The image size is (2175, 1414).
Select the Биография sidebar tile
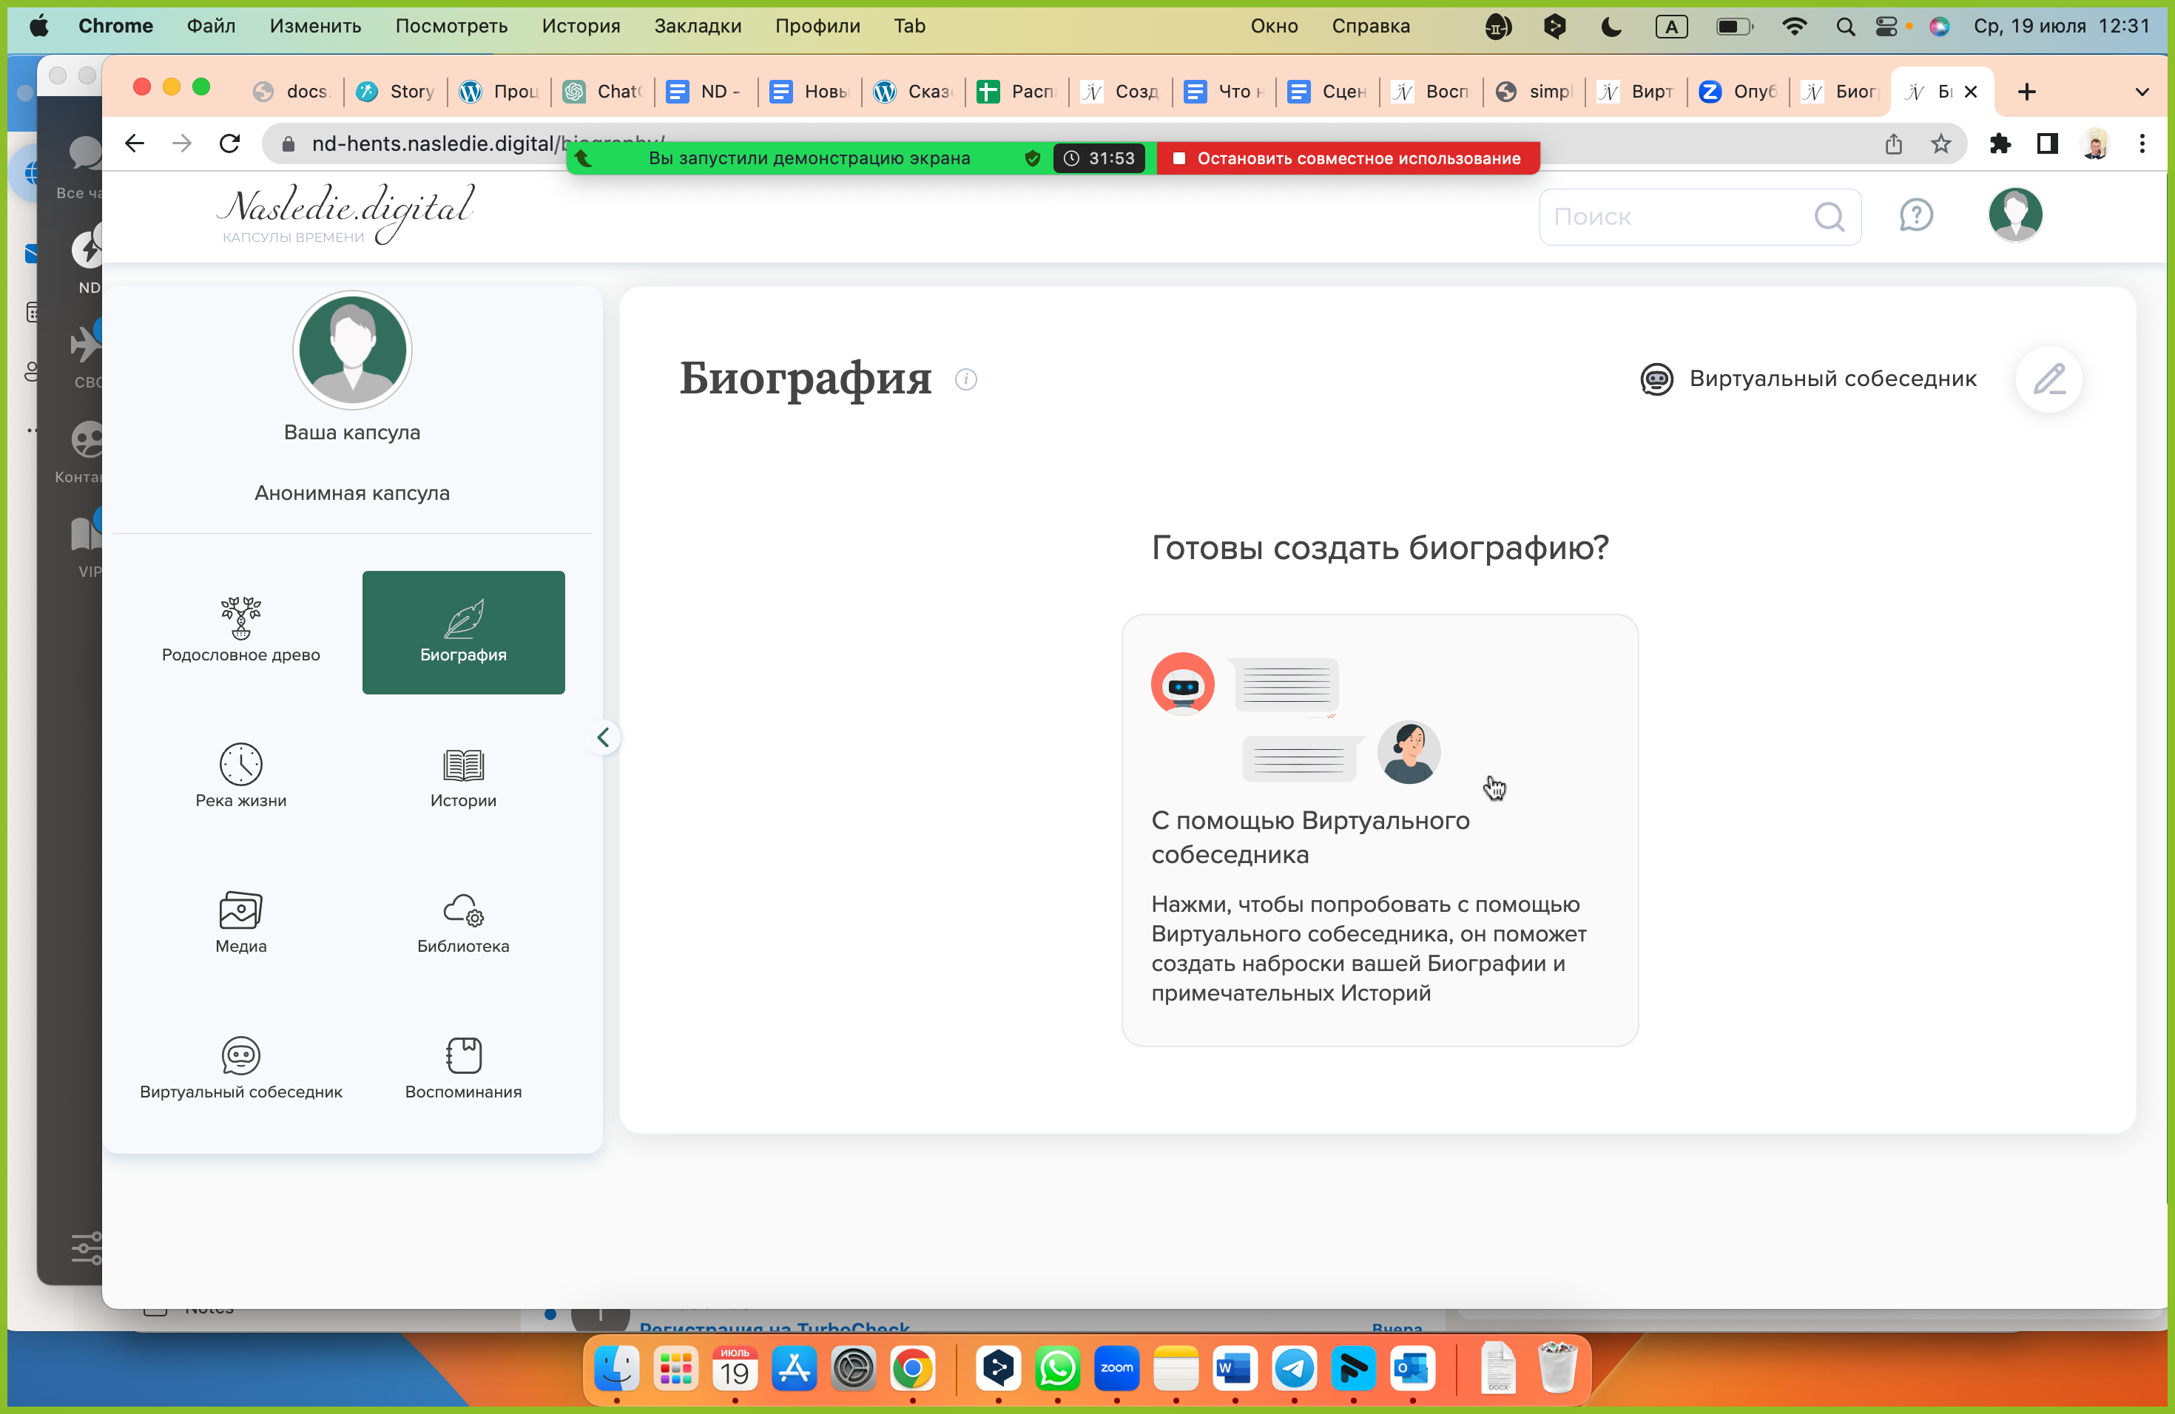[463, 631]
